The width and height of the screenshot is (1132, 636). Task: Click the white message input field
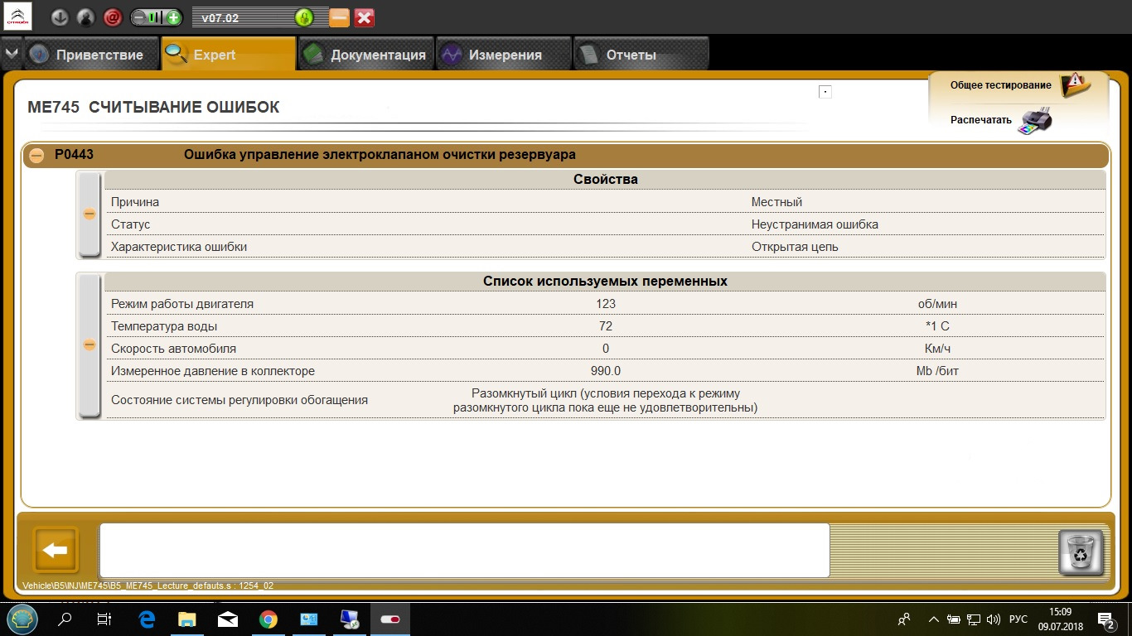pyautogui.click(x=464, y=550)
